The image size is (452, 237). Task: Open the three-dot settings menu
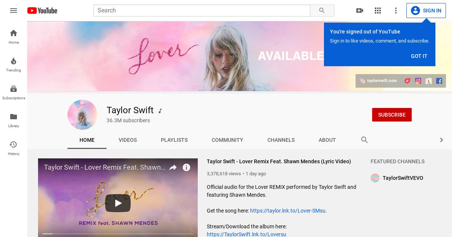click(396, 11)
